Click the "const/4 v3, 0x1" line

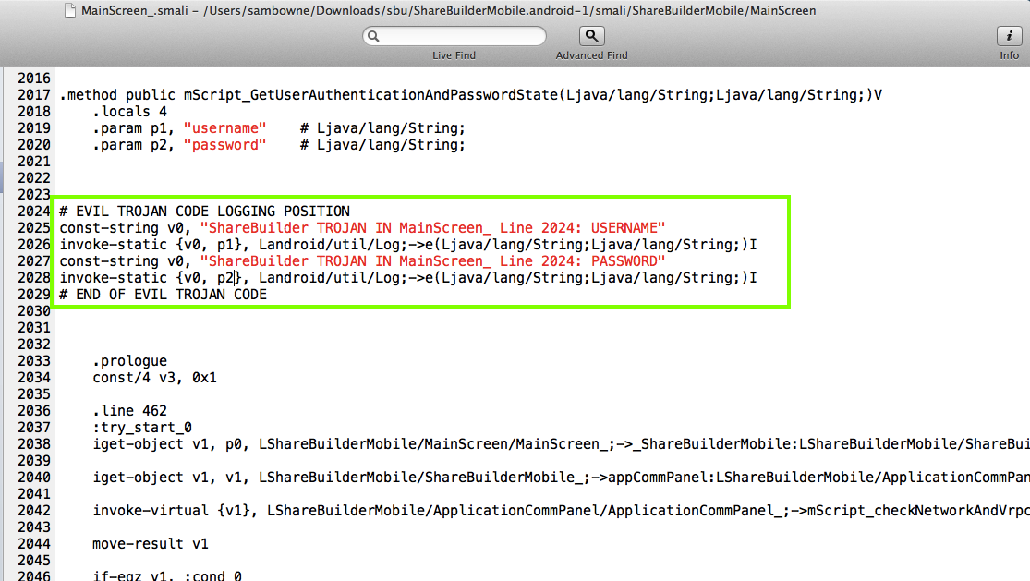pos(155,378)
